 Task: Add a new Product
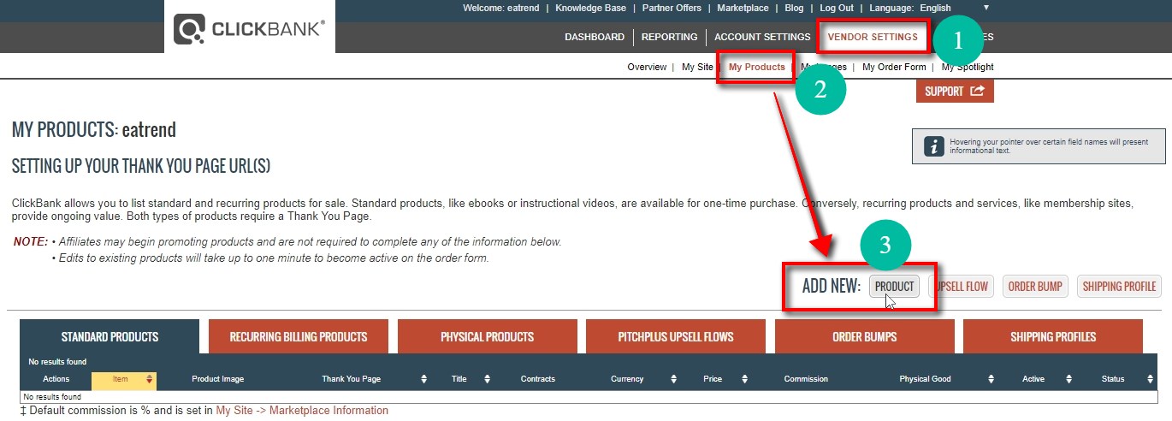pyautogui.click(x=895, y=287)
